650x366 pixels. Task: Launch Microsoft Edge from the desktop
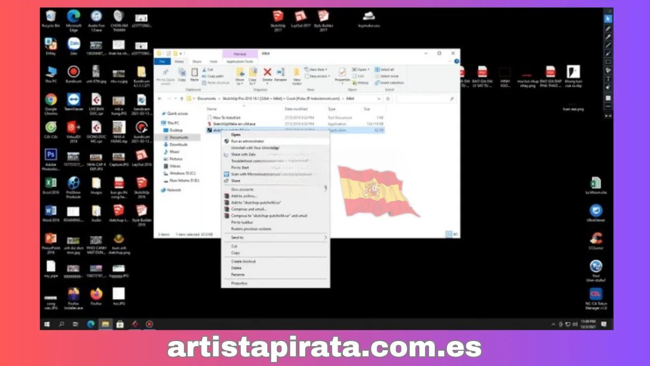[74, 21]
